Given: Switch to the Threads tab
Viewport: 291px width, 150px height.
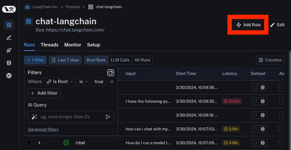Looking at the screenshot, I should coord(49,45).
